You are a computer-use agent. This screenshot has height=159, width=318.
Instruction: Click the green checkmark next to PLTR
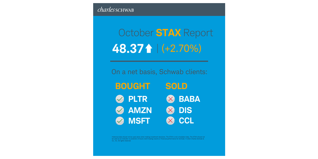point(120,99)
